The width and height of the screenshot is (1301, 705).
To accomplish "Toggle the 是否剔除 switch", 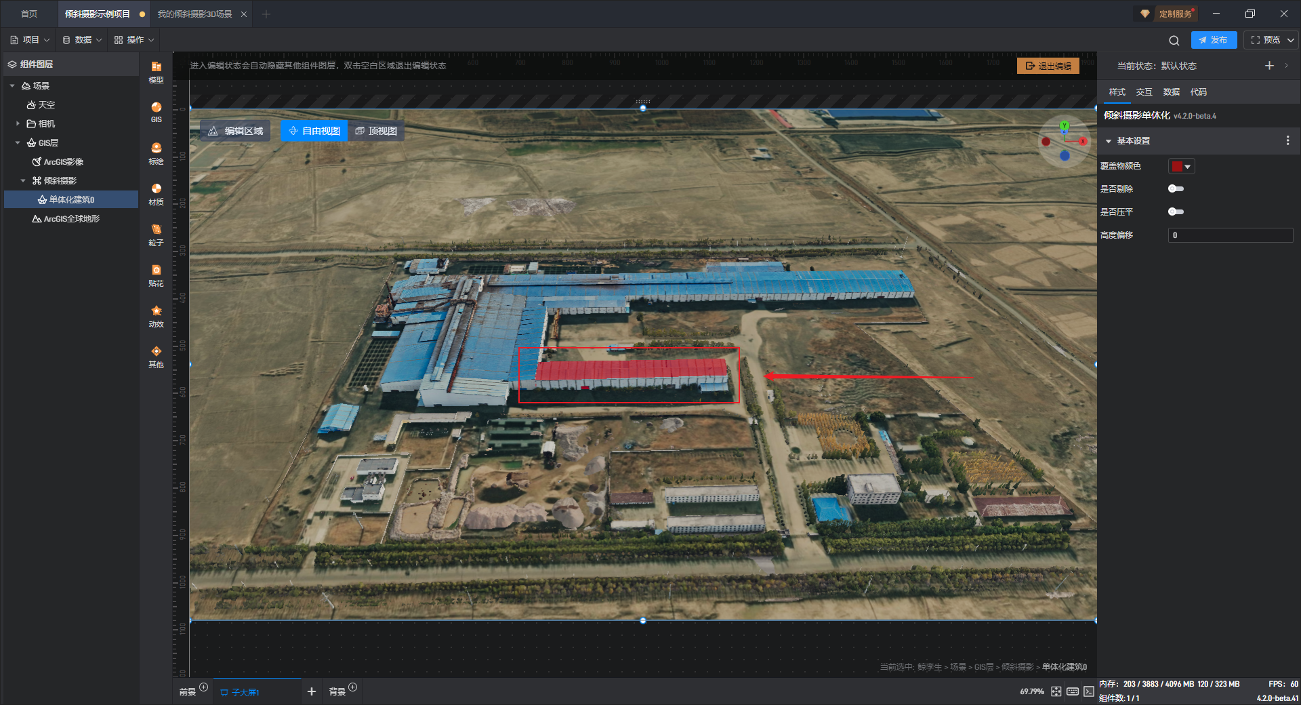I will coord(1176,188).
